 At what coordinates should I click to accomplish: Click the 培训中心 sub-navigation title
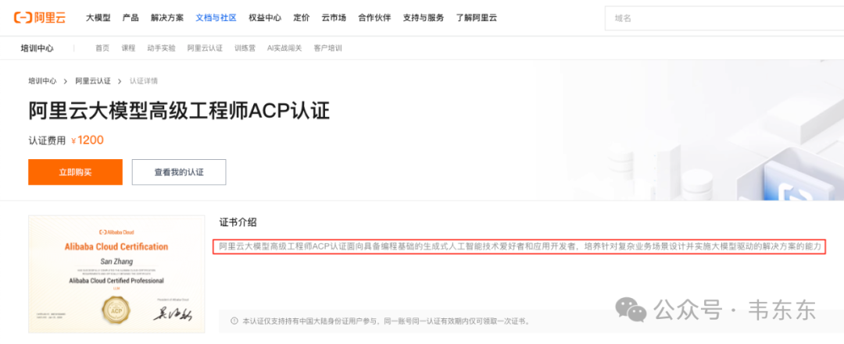[x=38, y=48]
